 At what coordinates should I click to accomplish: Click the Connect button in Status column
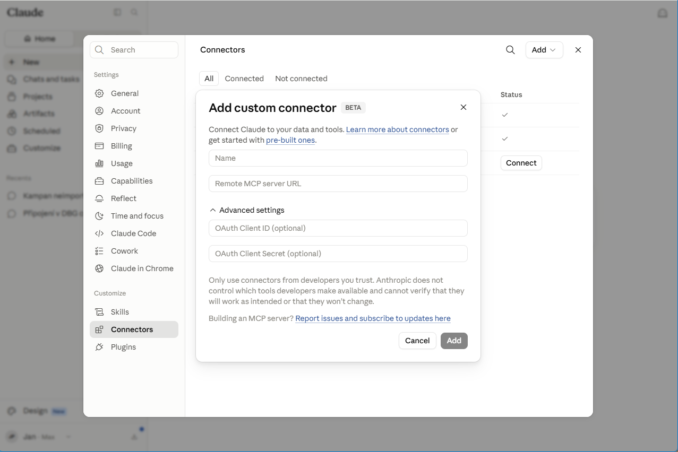pos(521,163)
